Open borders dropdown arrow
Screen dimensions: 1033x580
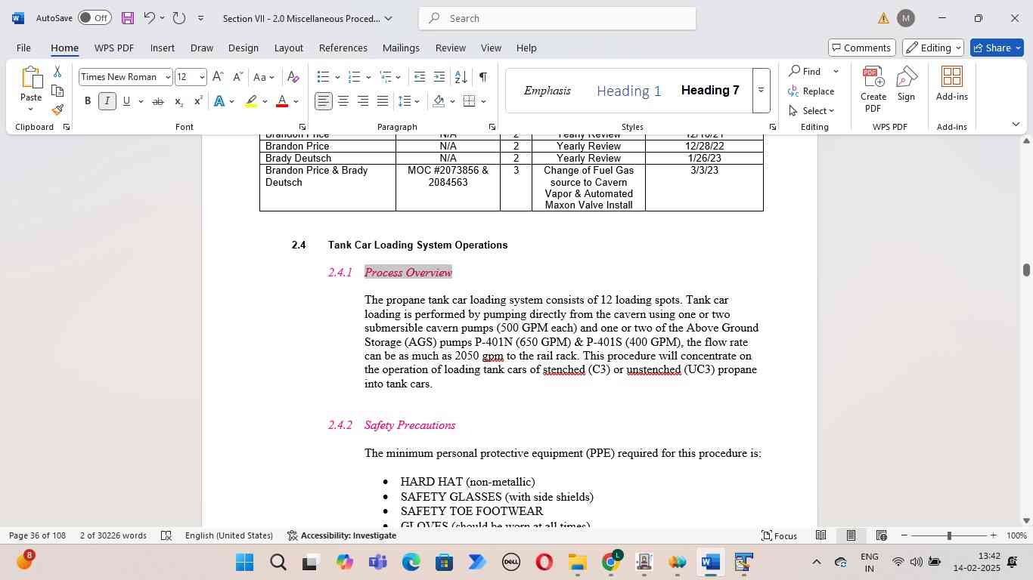click(x=483, y=101)
